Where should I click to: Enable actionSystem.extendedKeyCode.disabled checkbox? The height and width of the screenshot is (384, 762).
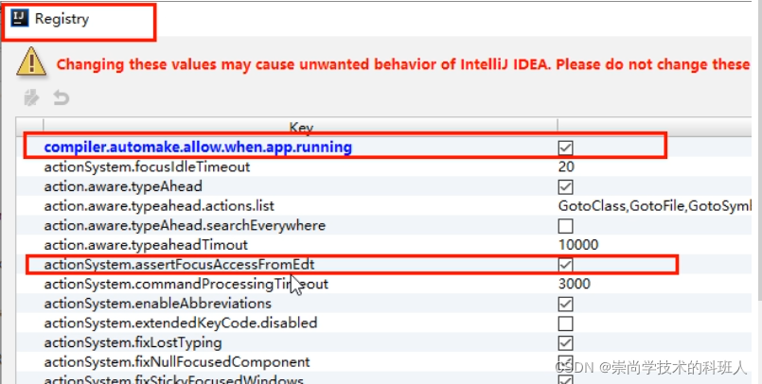coord(566,323)
